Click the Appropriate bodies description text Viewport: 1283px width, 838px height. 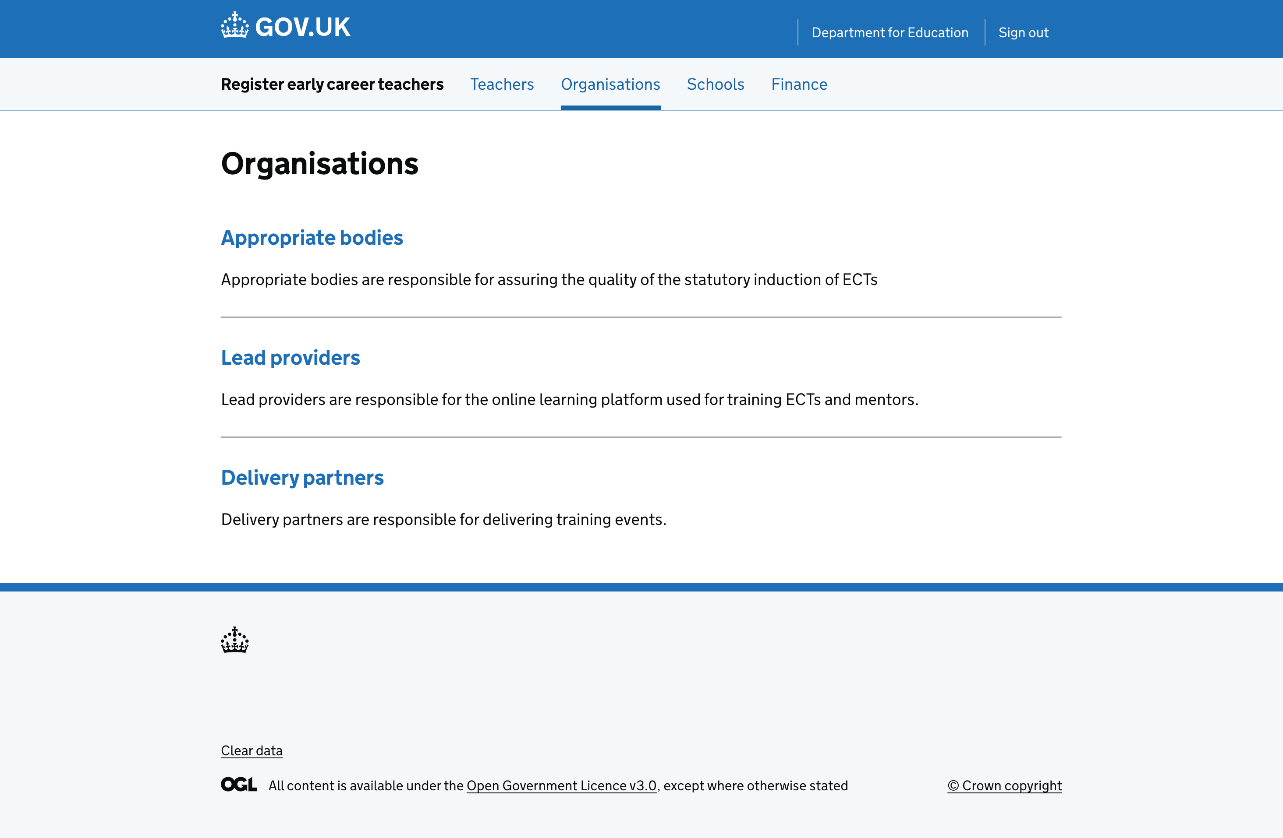click(x=549, y=279)
